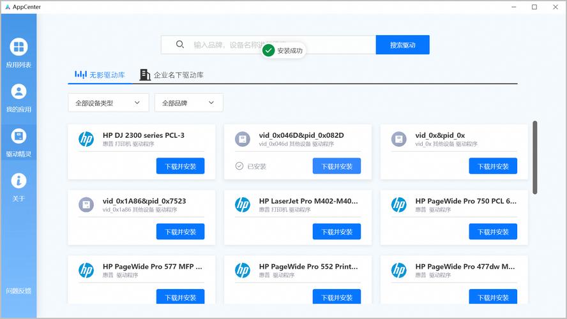Click the HP PageWide Pro 750 PCL 6 title
This screenshot has height=319, width=567.
pyautogui.click(x=465, y=201)
